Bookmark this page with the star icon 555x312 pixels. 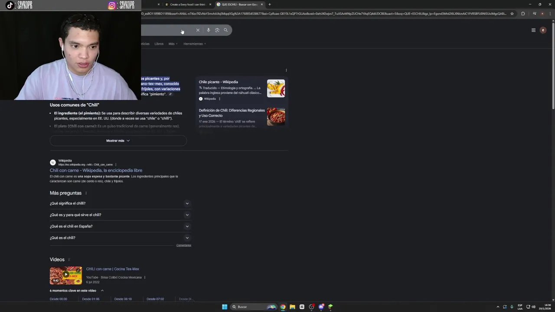pos(512,13)
